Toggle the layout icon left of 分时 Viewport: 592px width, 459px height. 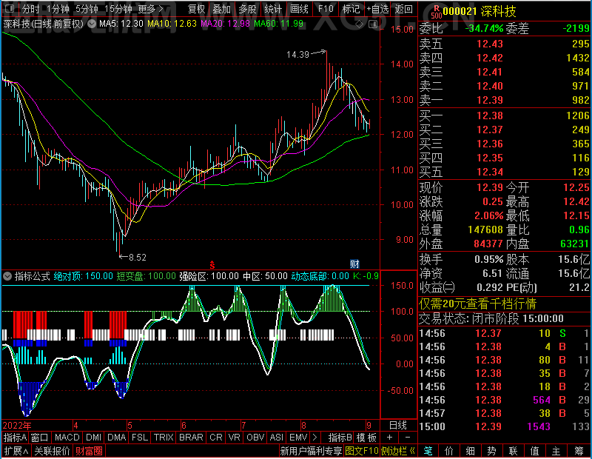click(x=10, y=8)
